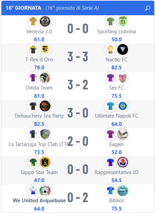Click Venezia 2.0 skull crest logo
156x213 pixels.
tap(45, 21)
